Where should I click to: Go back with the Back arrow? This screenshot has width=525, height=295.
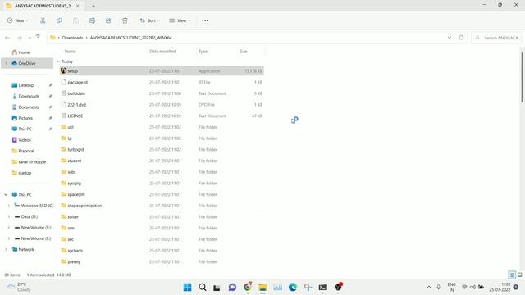click(7, 38)
